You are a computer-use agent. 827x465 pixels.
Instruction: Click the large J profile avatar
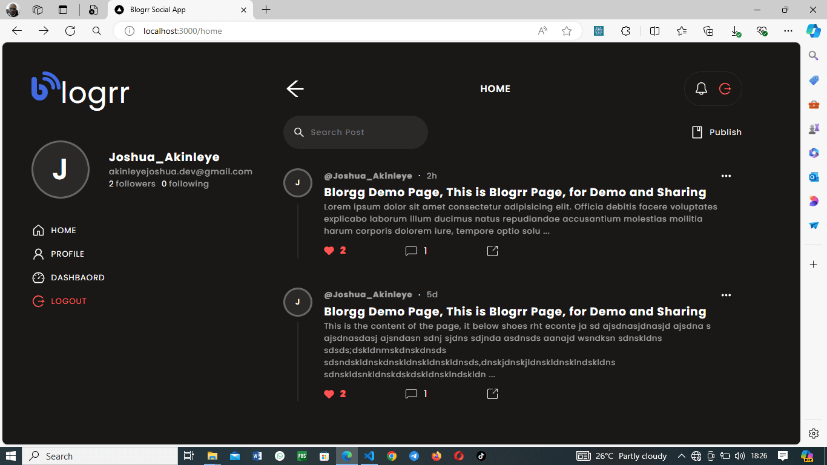pyautogui.click(x=61, y=170)
